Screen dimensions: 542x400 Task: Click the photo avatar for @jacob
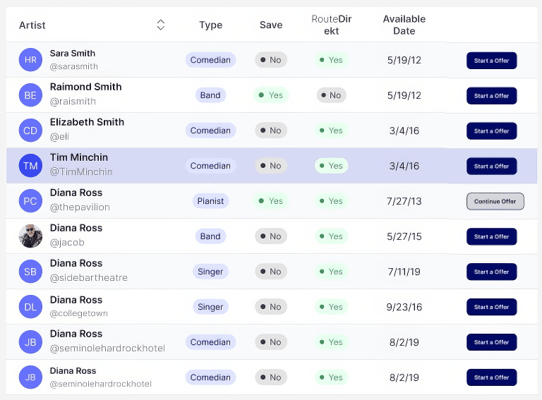pos(30,236)
